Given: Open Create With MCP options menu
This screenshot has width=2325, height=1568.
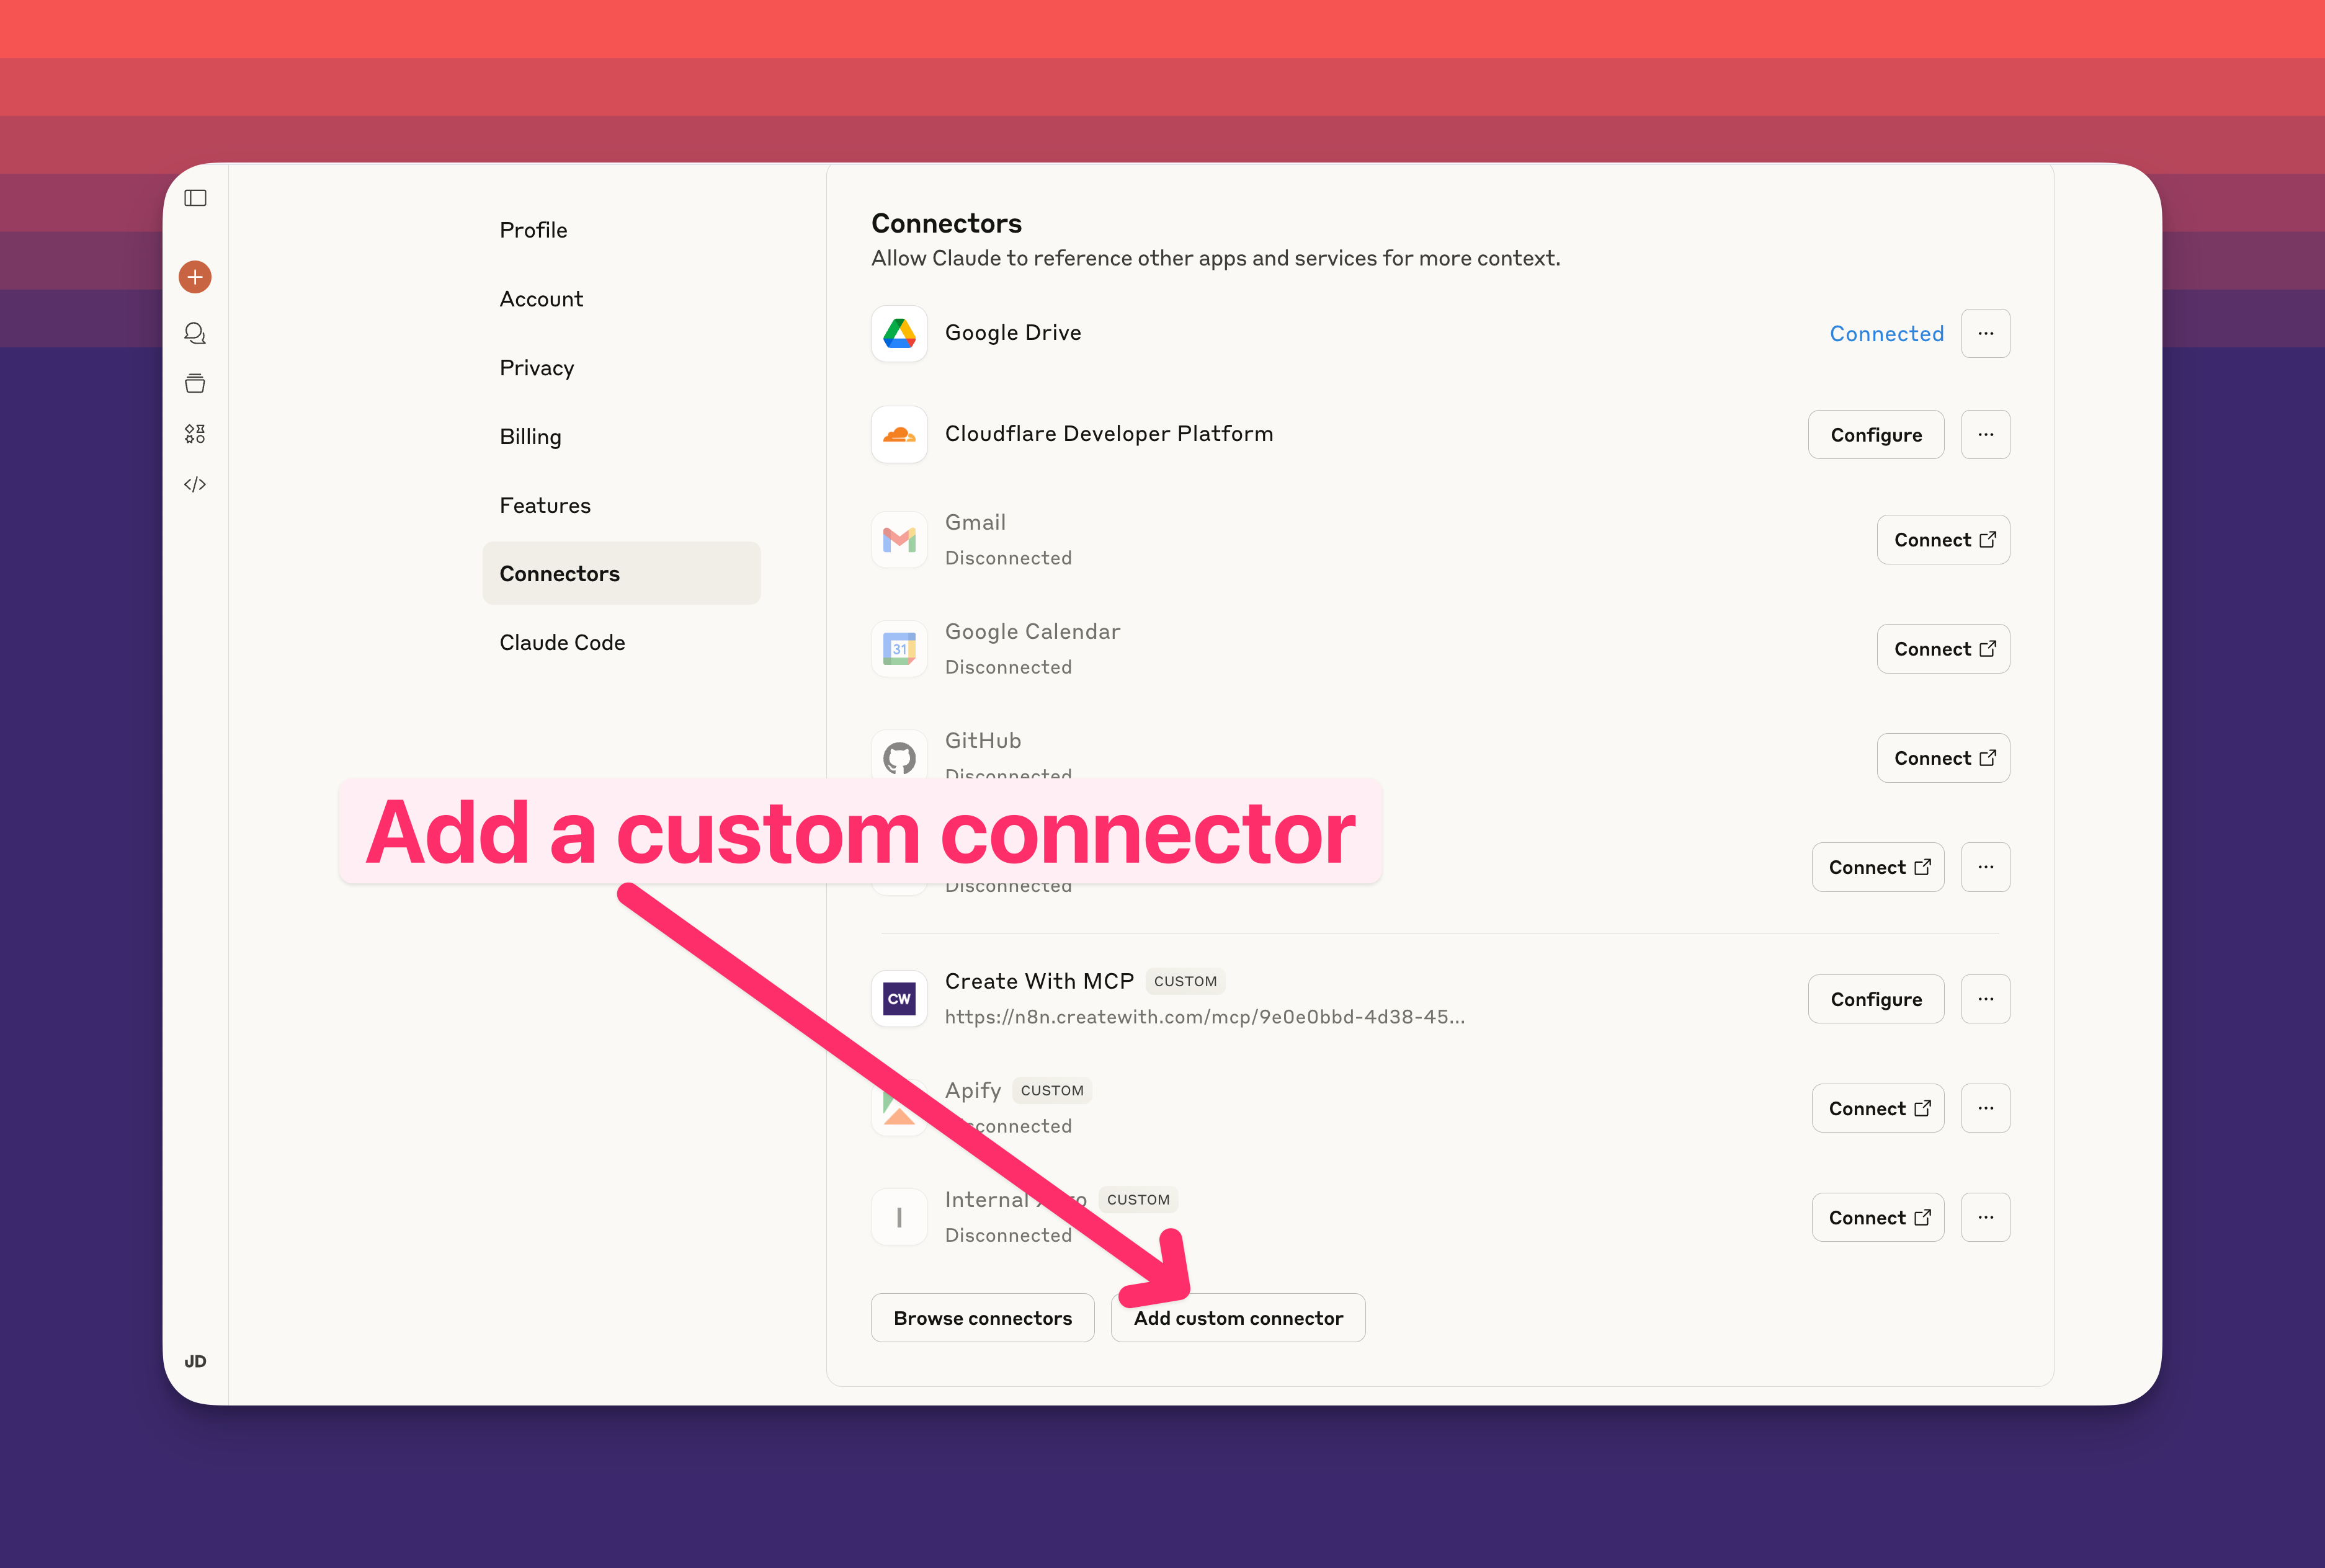Looking at the screenshot, I should pos(1985,999).
